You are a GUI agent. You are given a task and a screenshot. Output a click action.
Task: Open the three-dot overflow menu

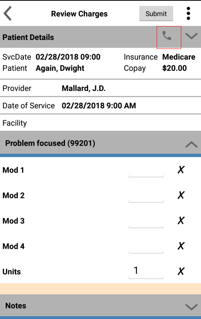tap(188, 13)
